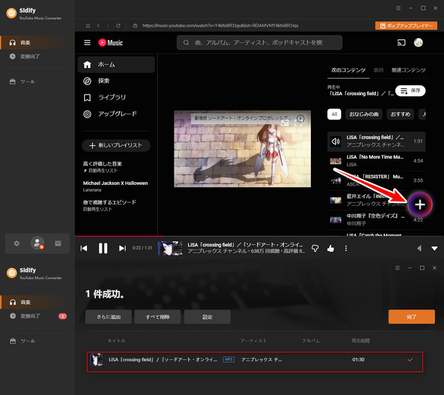Select the おなじみの曲 filter chip
Screen dimensions: 444x395
363,114
